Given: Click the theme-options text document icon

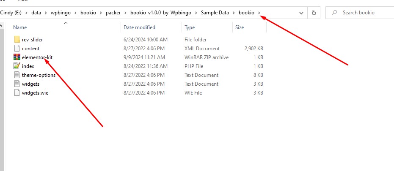Looking at the screenshot, I should tap(17, 75).
